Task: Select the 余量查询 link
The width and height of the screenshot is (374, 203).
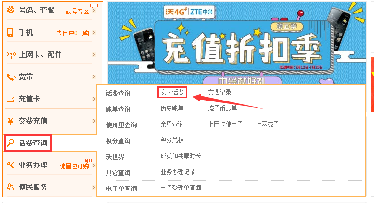Action: (172, 124)
